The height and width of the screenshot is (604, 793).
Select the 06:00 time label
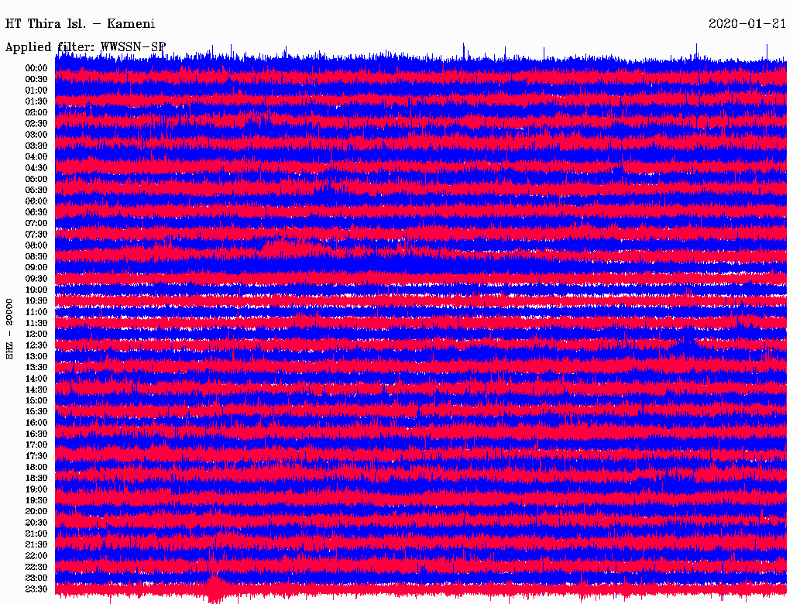click(x=36, y=201)
